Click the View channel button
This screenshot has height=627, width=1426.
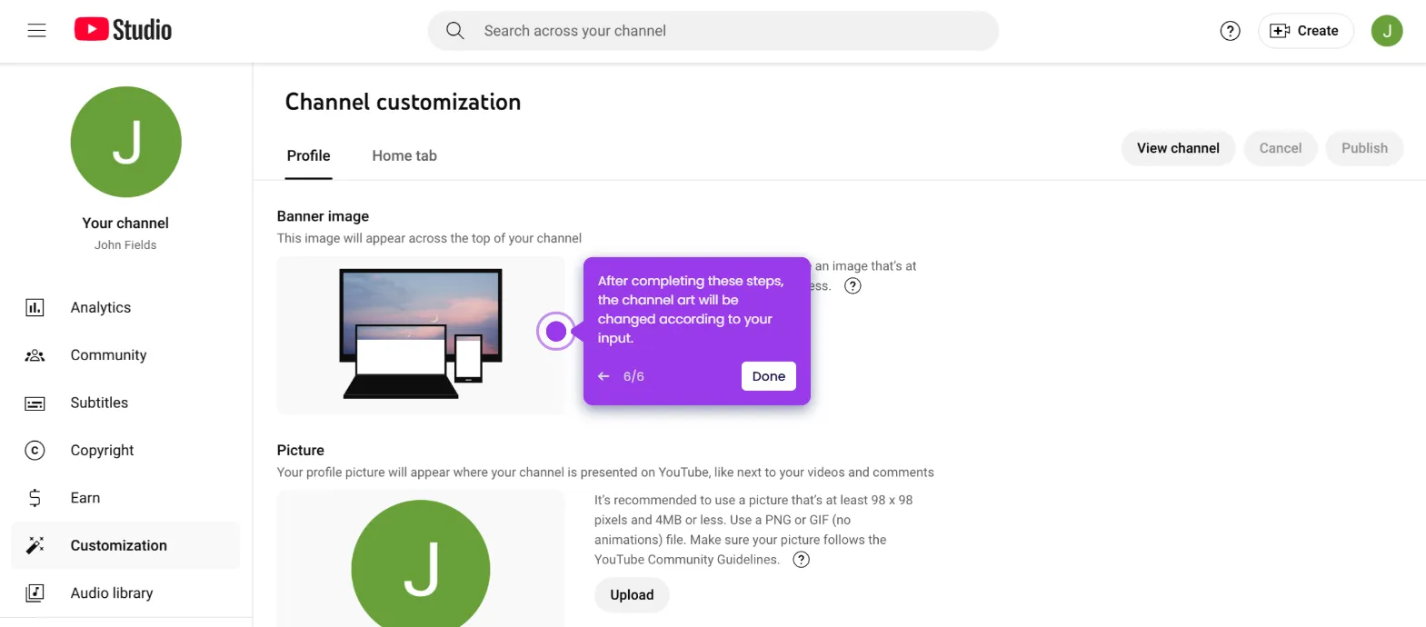[1178, 148]
